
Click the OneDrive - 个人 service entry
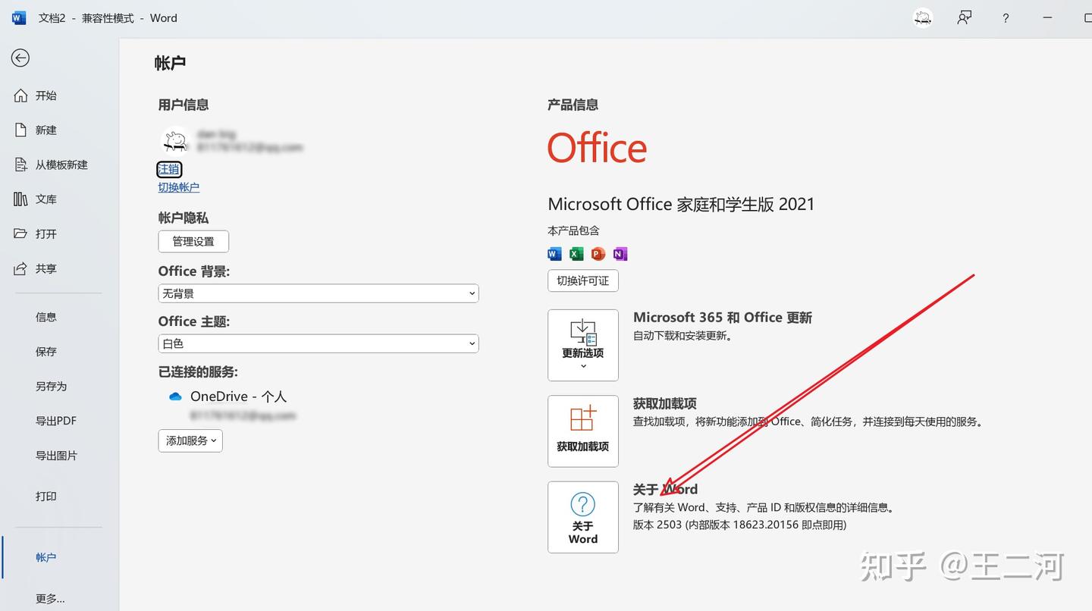238,396
